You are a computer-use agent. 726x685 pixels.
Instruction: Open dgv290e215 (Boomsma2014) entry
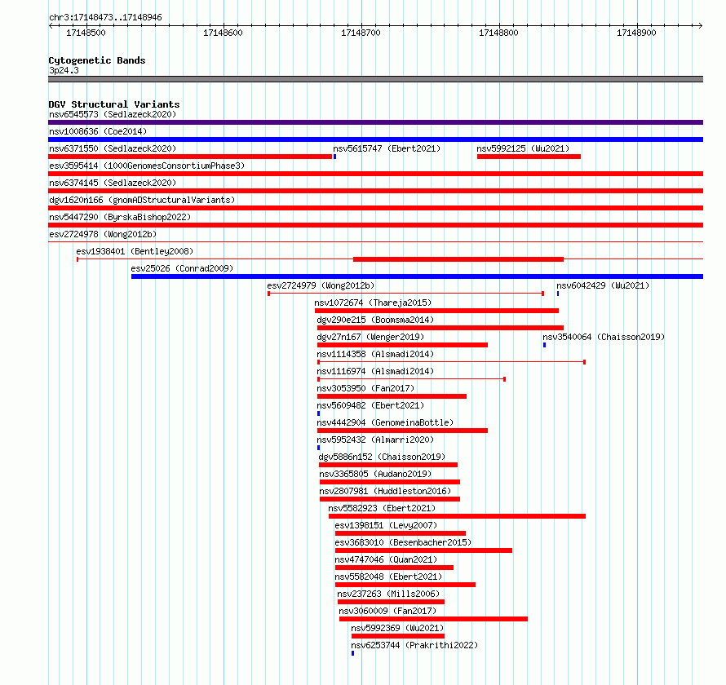[x=375, y=320]
